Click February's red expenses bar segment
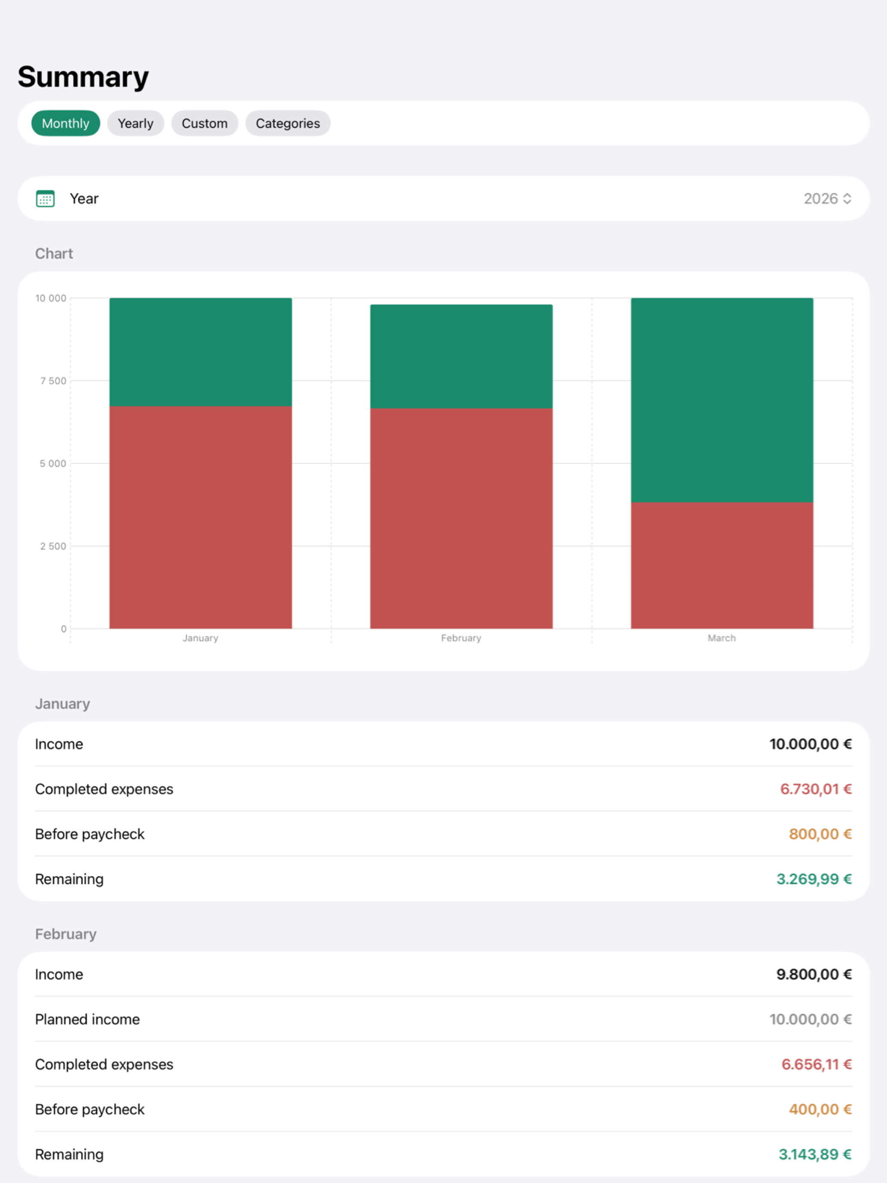The width and height of the screenshot is (887, 1183). (461, 518)
